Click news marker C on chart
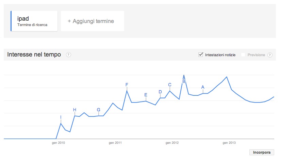Viewport: 281px width, 157px height. 170,85
